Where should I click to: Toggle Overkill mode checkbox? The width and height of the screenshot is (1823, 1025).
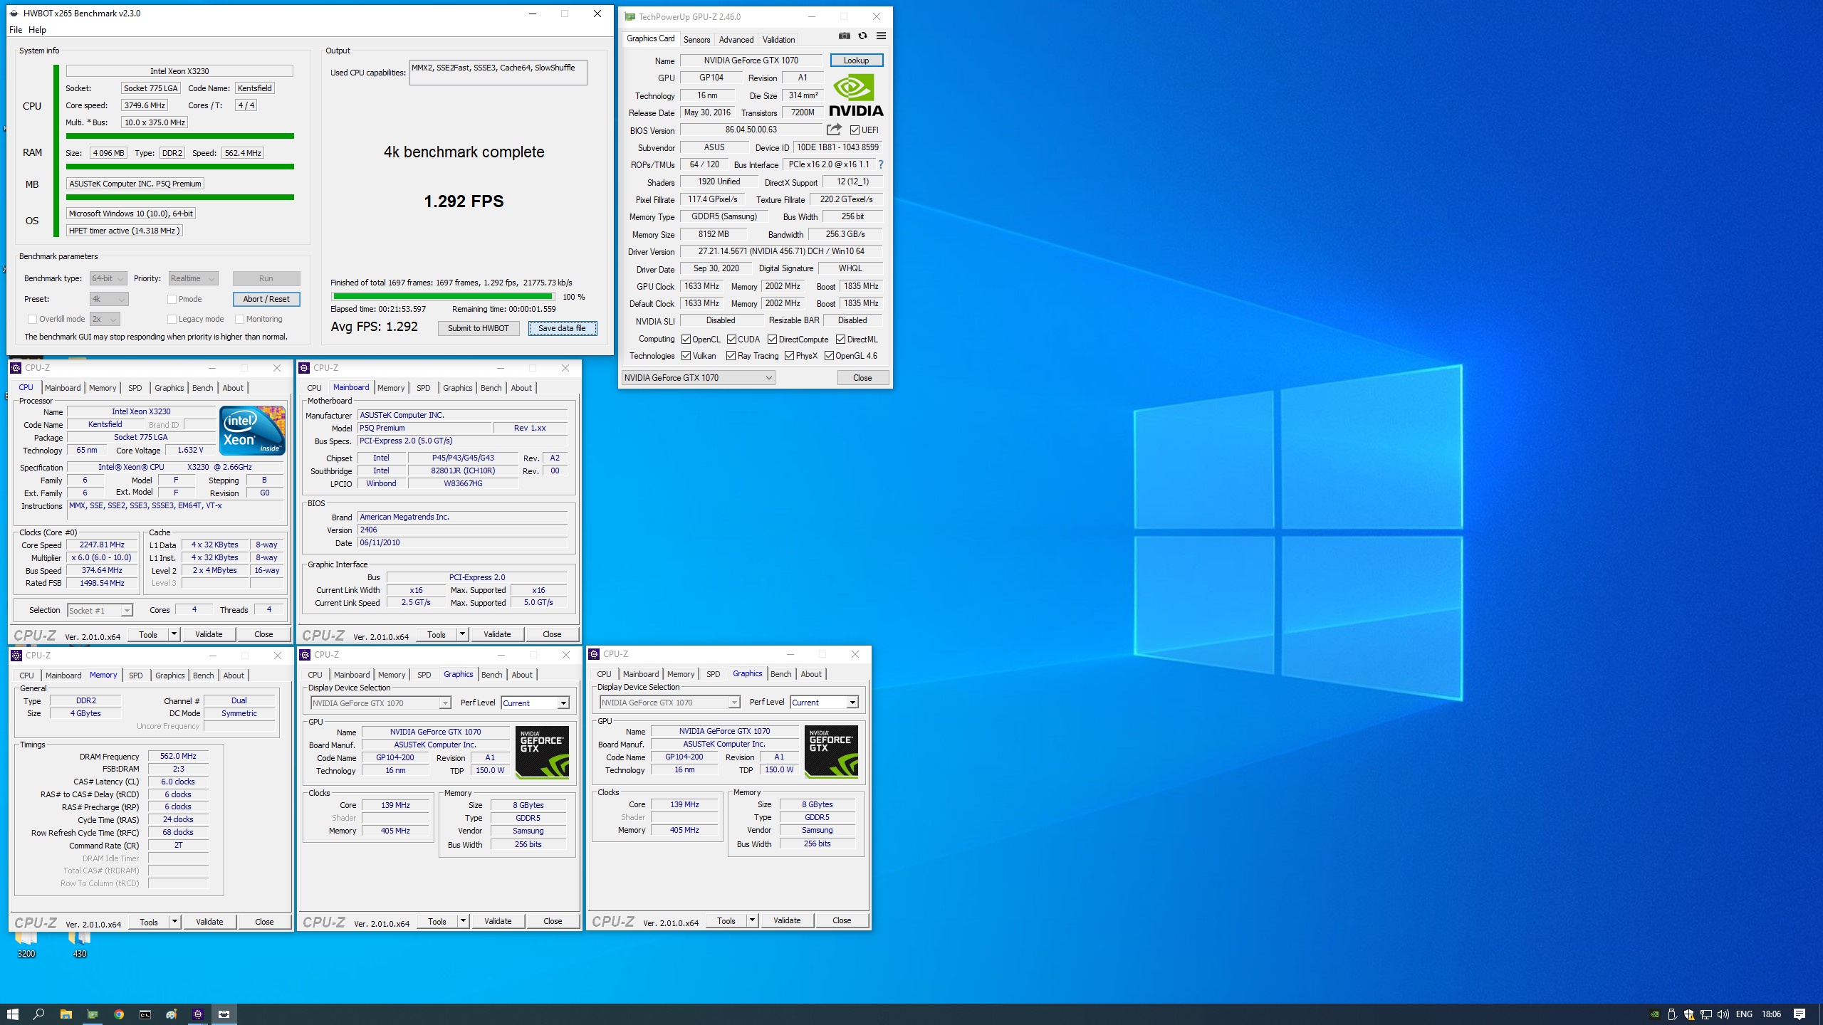click(32, 319)
